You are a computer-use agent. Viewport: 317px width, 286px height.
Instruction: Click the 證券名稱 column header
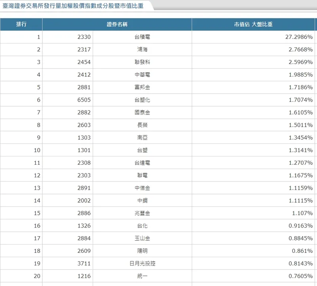(x=117, y=24)
